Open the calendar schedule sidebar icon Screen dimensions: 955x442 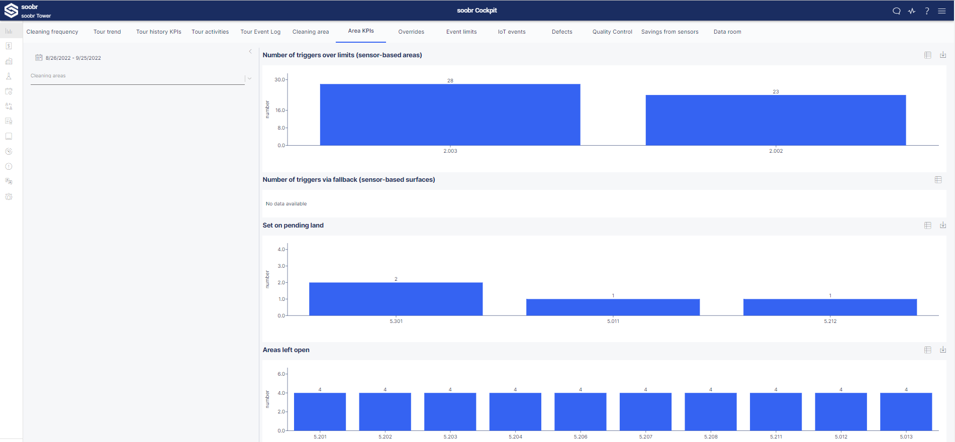9,91
